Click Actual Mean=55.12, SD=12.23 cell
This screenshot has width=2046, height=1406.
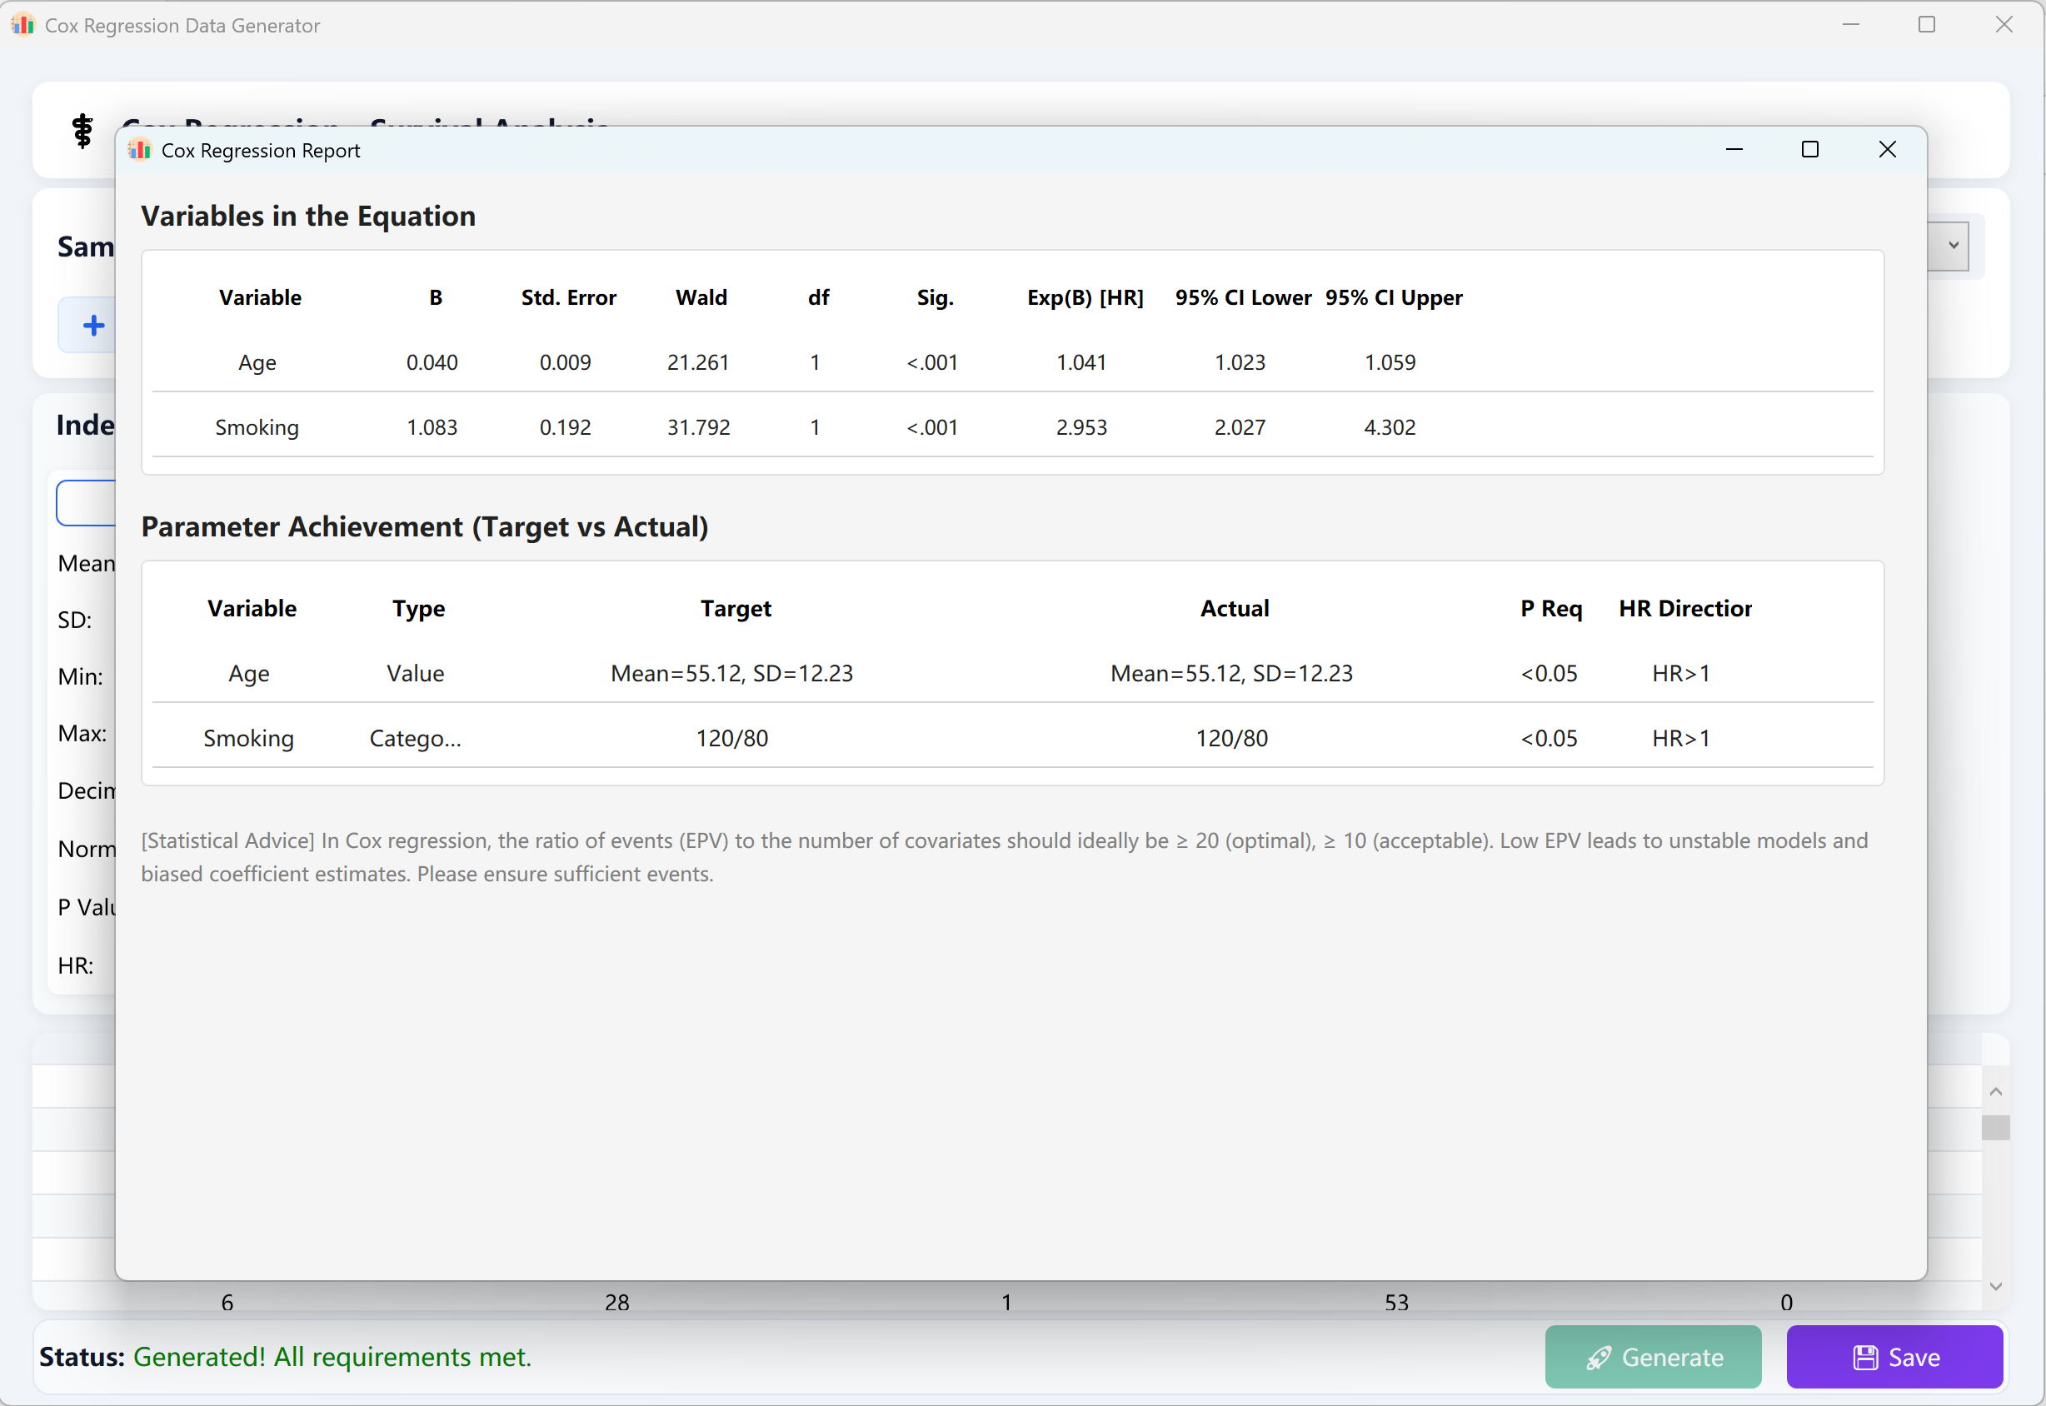(x=1231, y=674)
